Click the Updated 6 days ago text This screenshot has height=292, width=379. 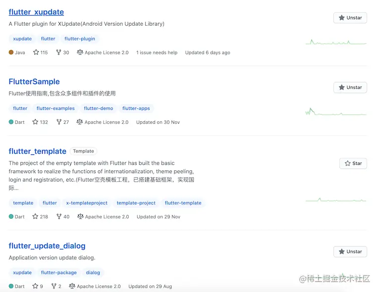(208, 52)
